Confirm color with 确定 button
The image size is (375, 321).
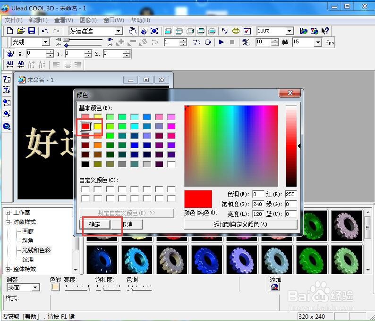(x=95, y=224)
